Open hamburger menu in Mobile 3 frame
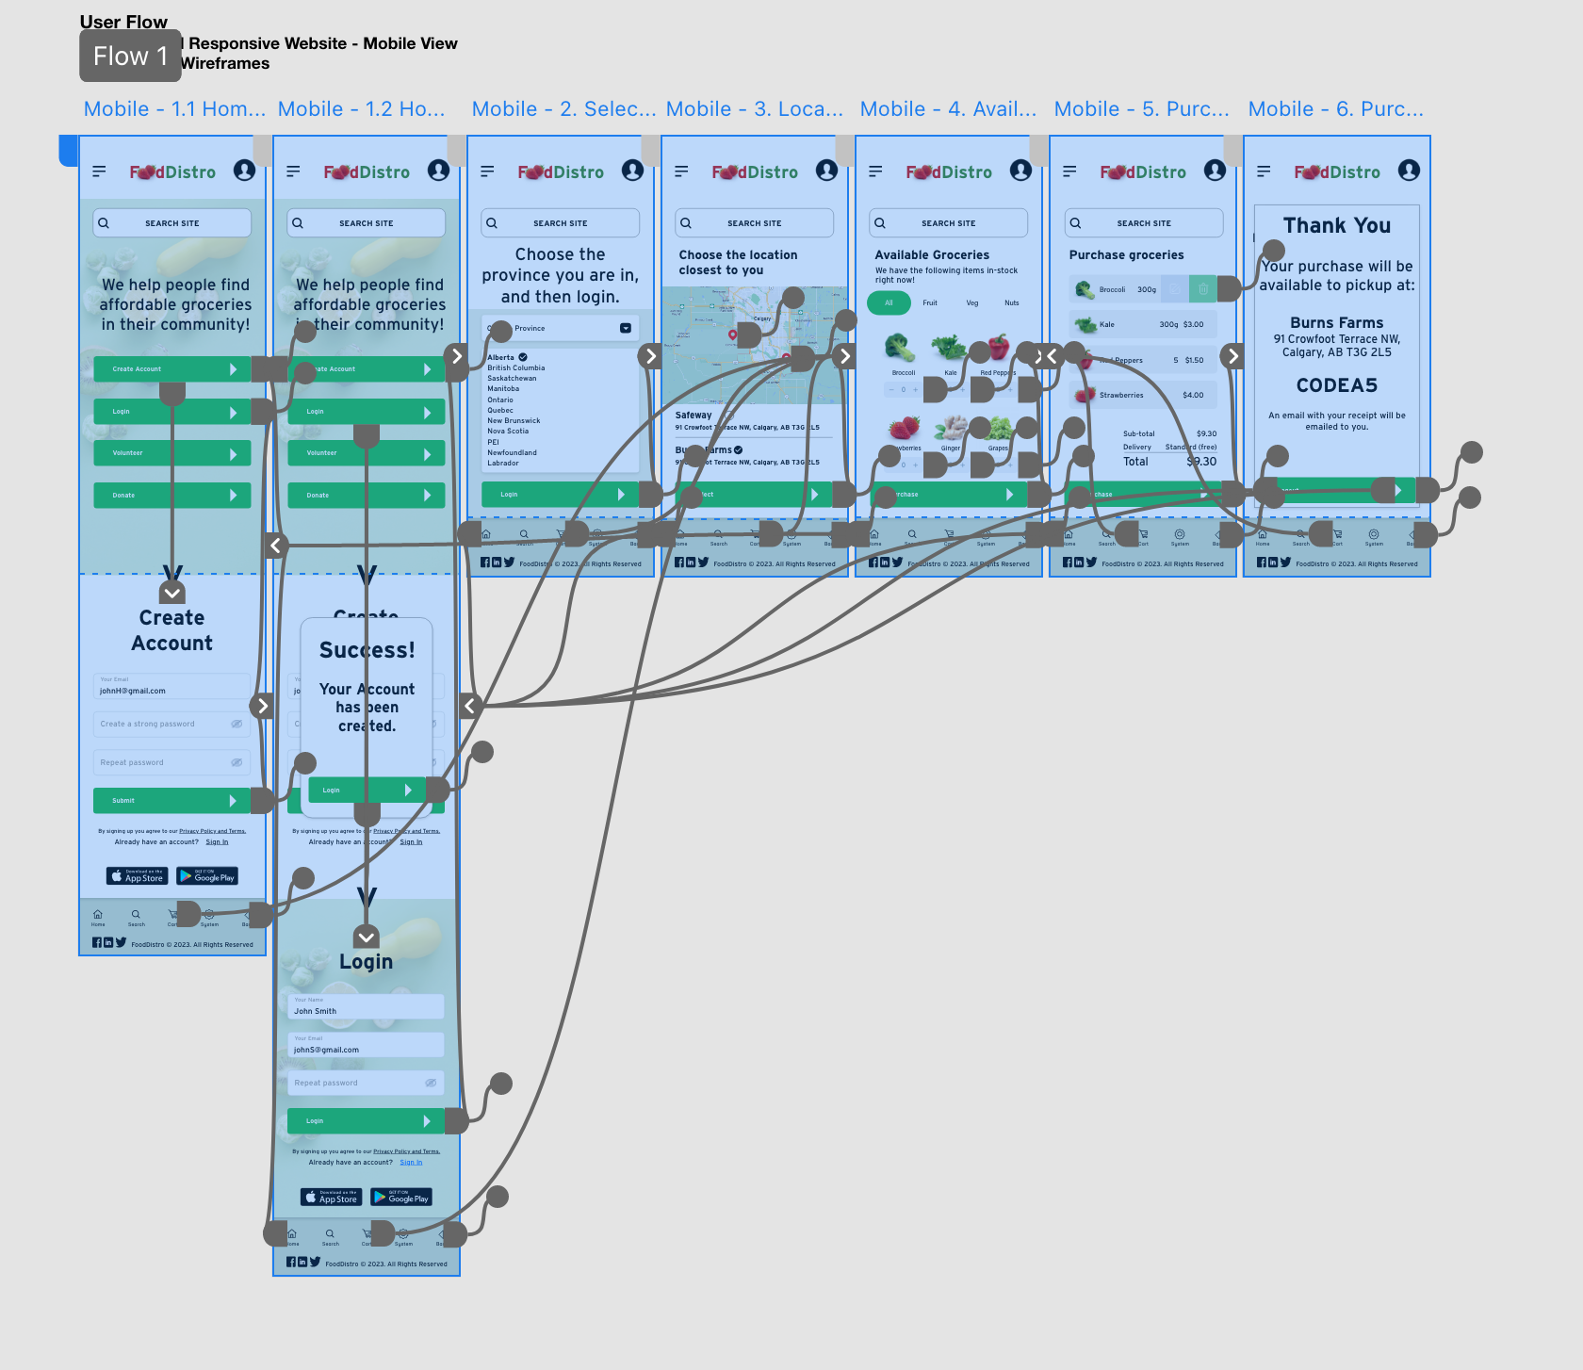Viewport: 1583px width, 1370px height. [681, 171]
